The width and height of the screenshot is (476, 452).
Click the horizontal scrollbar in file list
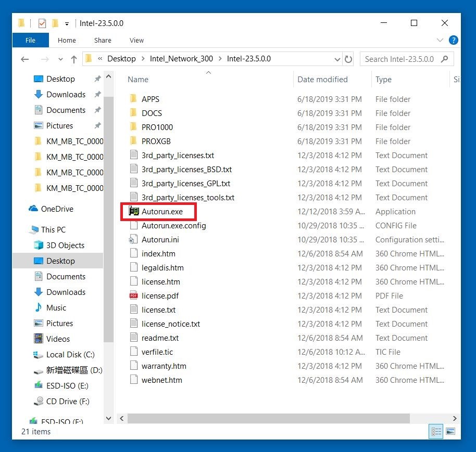tap(268, 418)
